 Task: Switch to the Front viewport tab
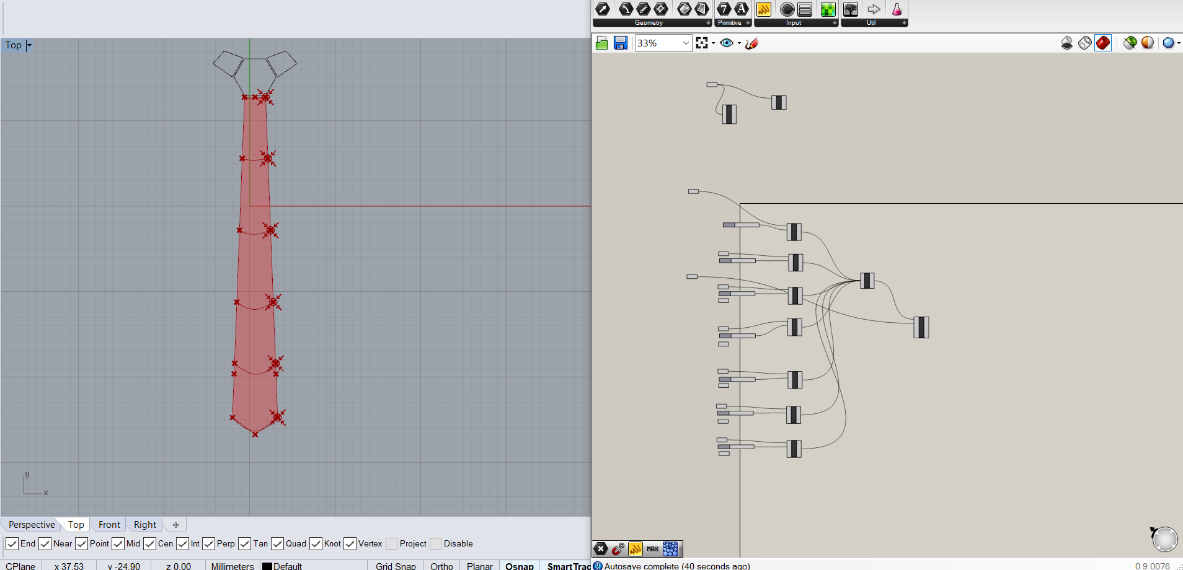click(x=109, y=525)
